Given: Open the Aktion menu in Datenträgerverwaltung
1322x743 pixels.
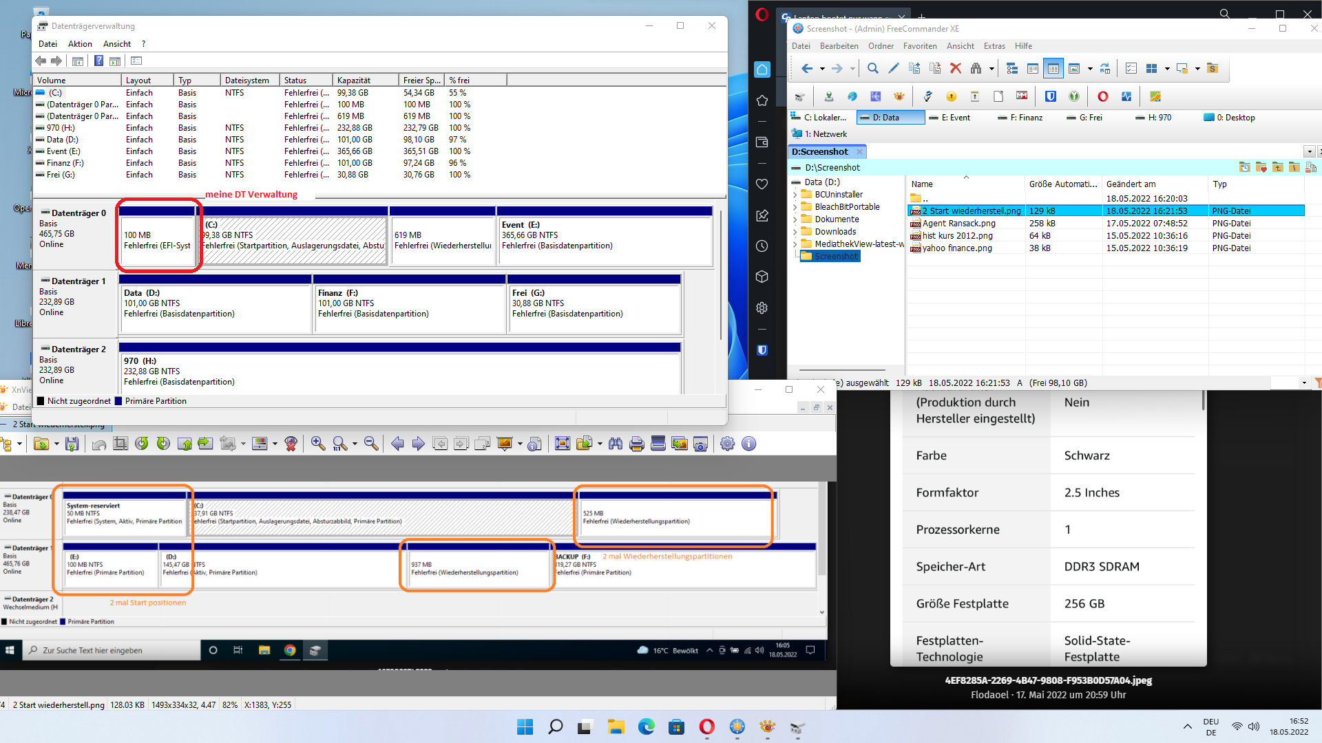Looking at the screenshot, I should 80,43.
